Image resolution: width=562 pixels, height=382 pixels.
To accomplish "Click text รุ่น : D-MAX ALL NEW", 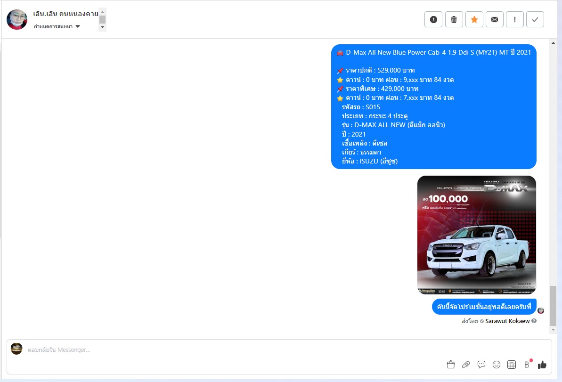I will coord(393,125).
